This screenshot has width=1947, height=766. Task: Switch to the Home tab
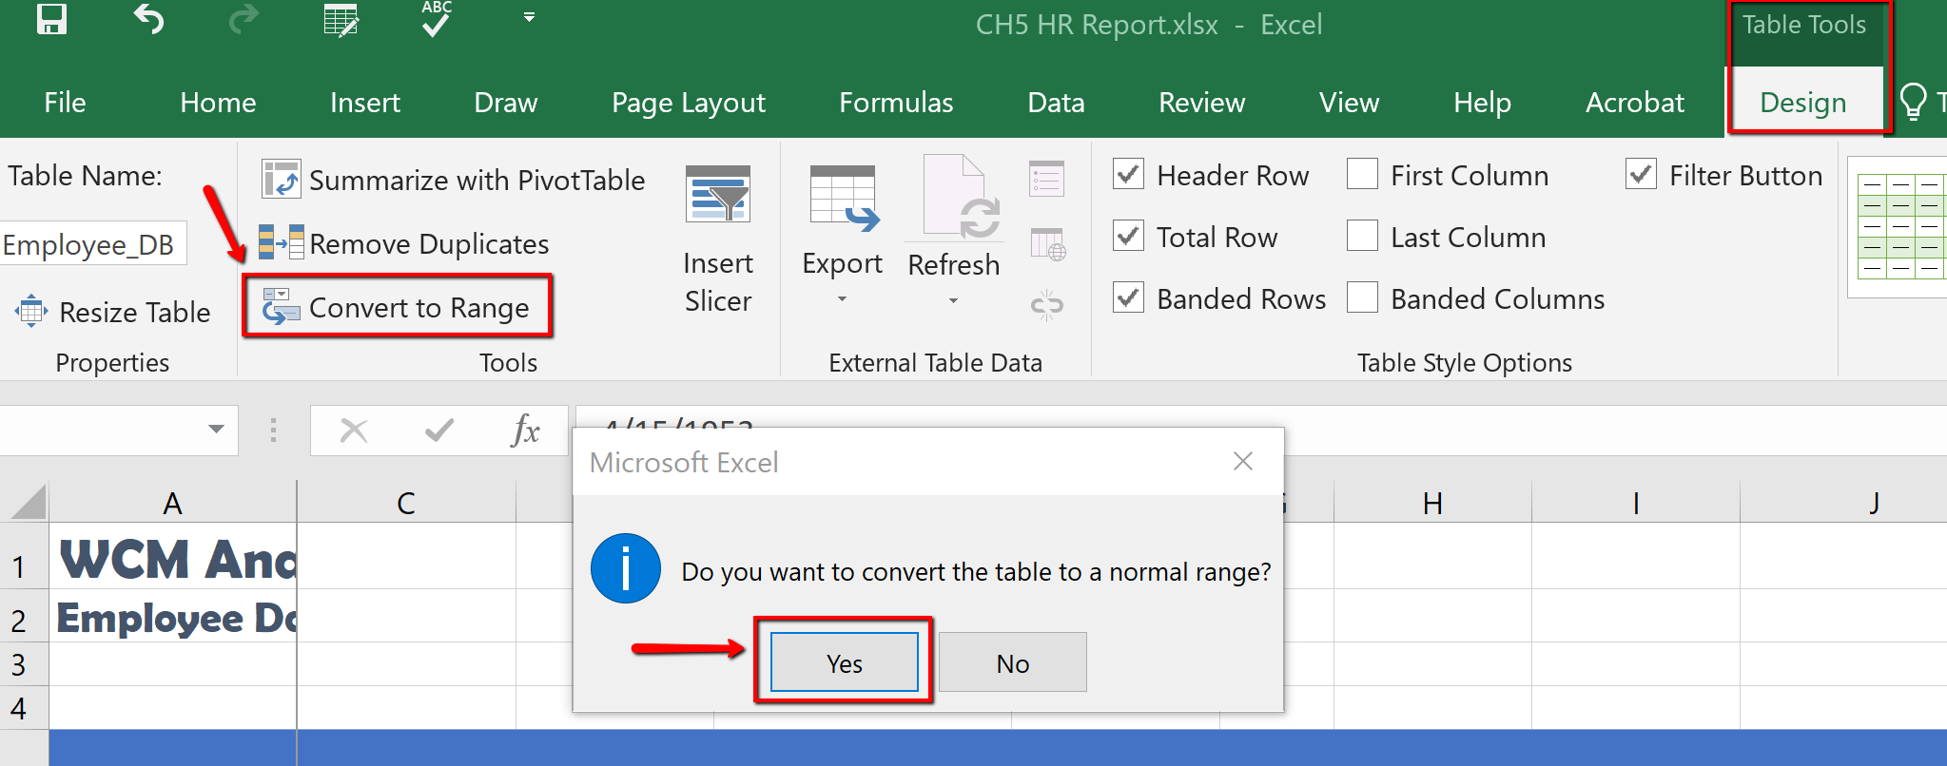pos(218,102)
